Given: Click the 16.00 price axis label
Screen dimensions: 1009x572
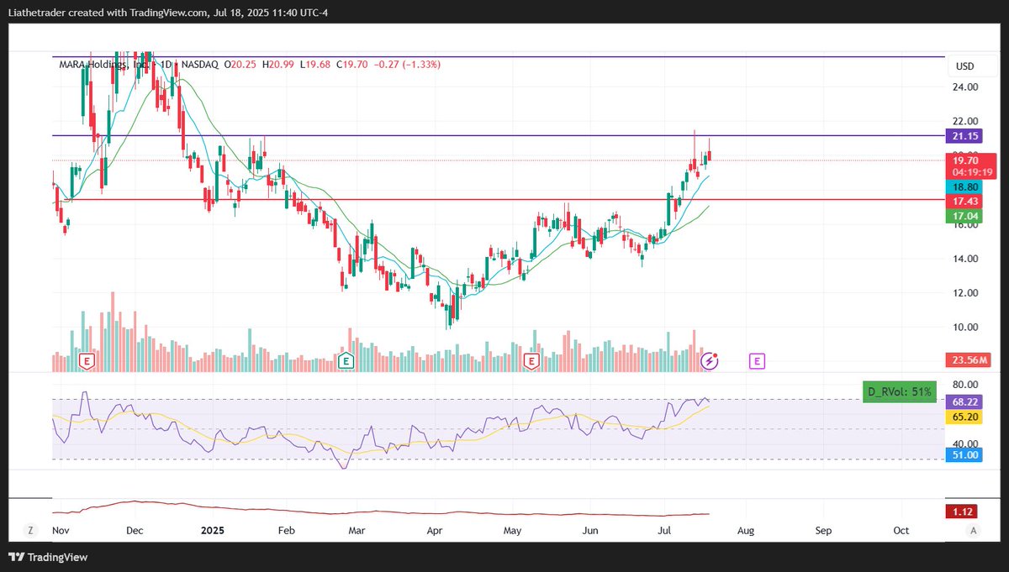Looking at the screenshot, I should [x=965, y=225].
